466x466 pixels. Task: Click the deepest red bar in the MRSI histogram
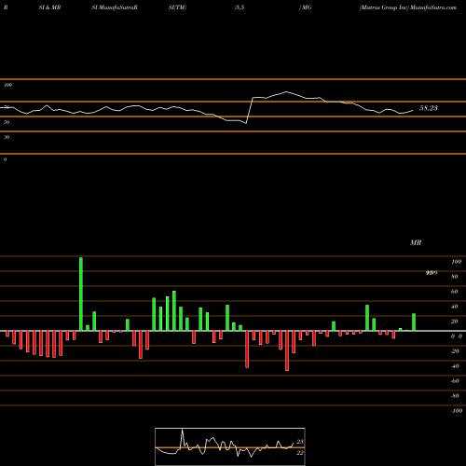click(x=287, y=350)
